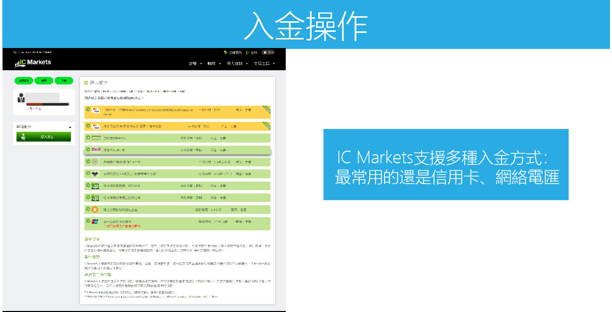Expand the Visa SecureCode card deposit row

coord(88,109)
